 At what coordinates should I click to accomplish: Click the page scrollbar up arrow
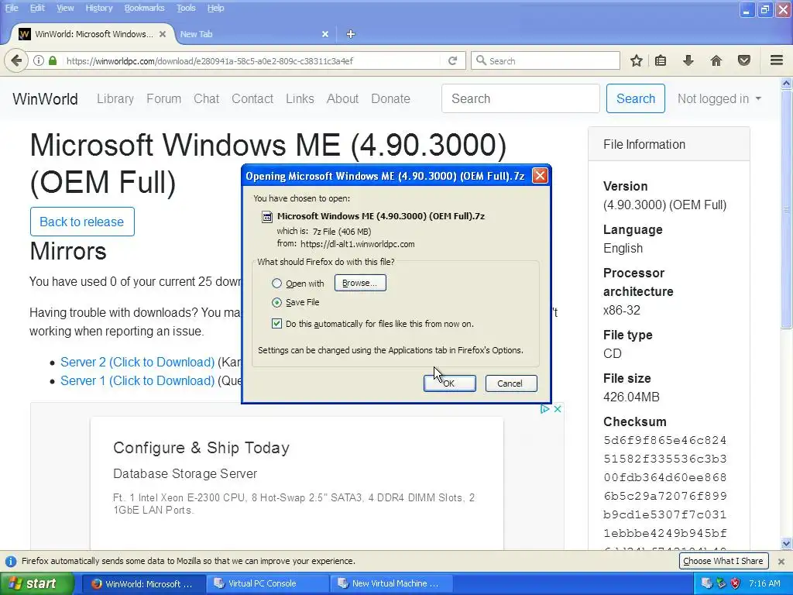(786, 83)
